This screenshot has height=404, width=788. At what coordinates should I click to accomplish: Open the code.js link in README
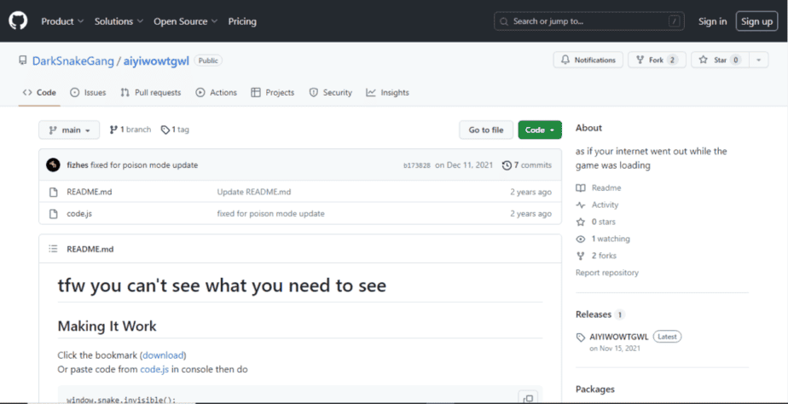(154, 369)
